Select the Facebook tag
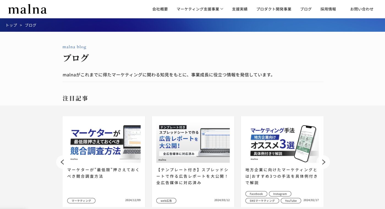 pos(256,194)
